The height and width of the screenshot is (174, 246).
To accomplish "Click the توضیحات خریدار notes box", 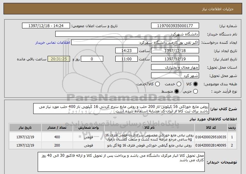I will [x=121, y=162].
